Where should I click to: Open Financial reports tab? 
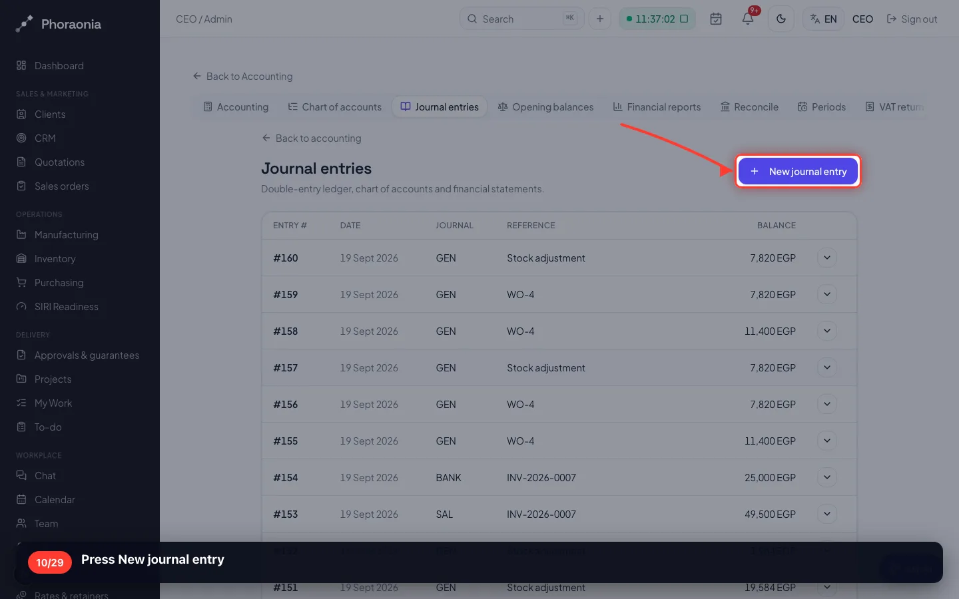(657, 106)
